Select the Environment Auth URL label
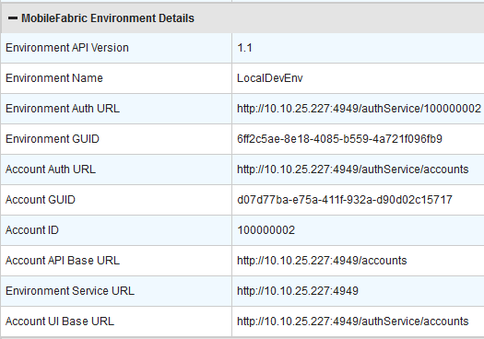The width and height of the screenshot is (484, 339). 63,109
